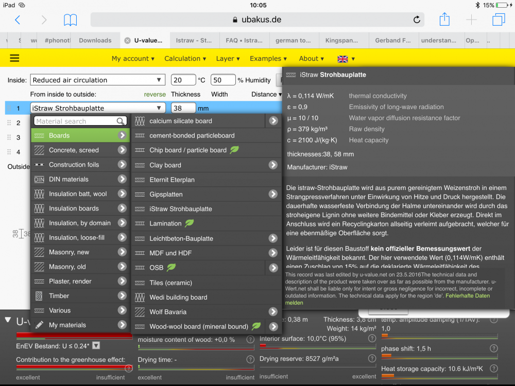The width and height of the screenshot is (515, 386).
Task: Open the Distance column dropdown
Action: 266,95
